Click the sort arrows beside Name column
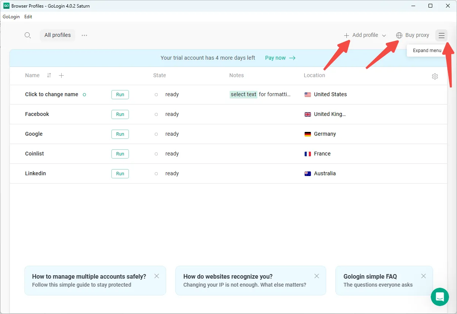457x314 pixels. (x=49, y=75)
